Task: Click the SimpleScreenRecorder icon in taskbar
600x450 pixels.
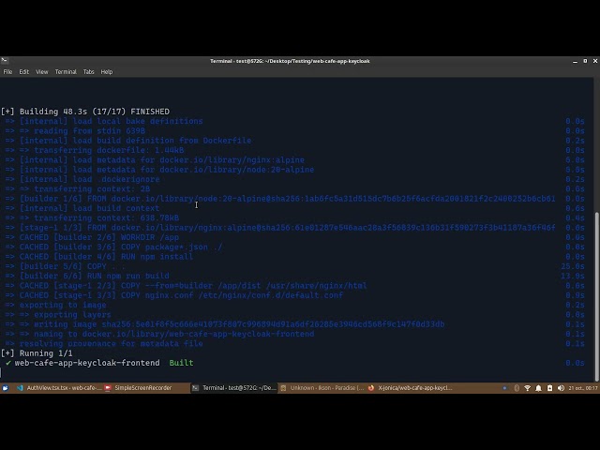Action: 108,388
